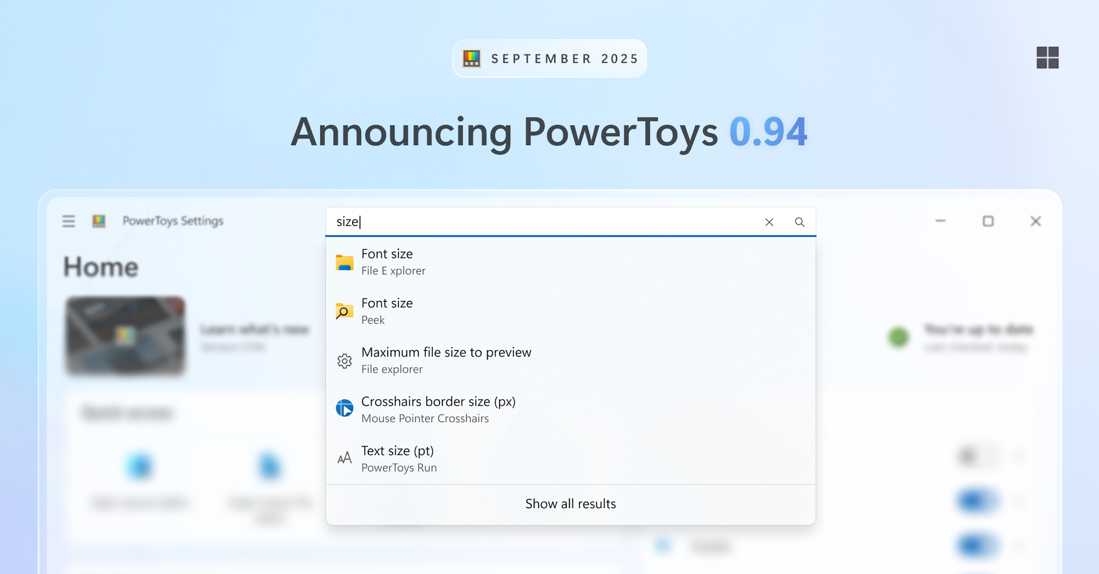Click the search magnifier icon in the search bar
The height and width of the screenshot is (574, 1099).
pos(800,222)
